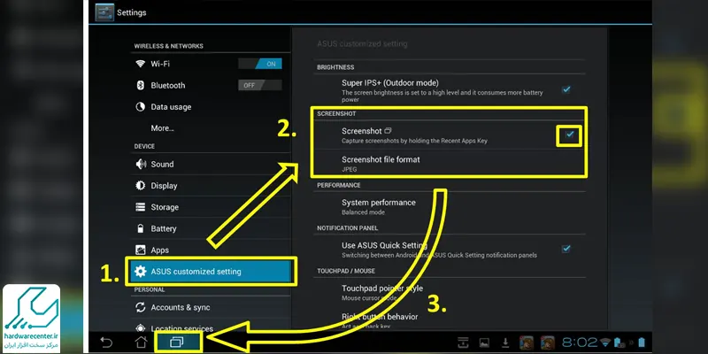Image resolution: width=708 pixels, height=354 pixels.
Task: Select Accounts & sync label
Action: pos(181,307)
